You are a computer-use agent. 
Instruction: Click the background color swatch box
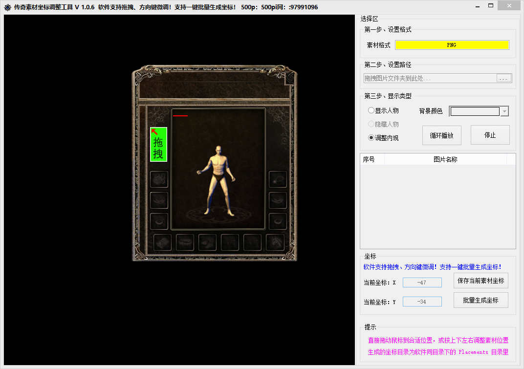pos(475,111)
